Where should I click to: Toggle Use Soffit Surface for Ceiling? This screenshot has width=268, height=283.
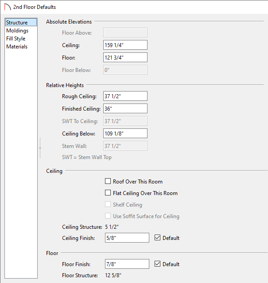coord(108,216)
